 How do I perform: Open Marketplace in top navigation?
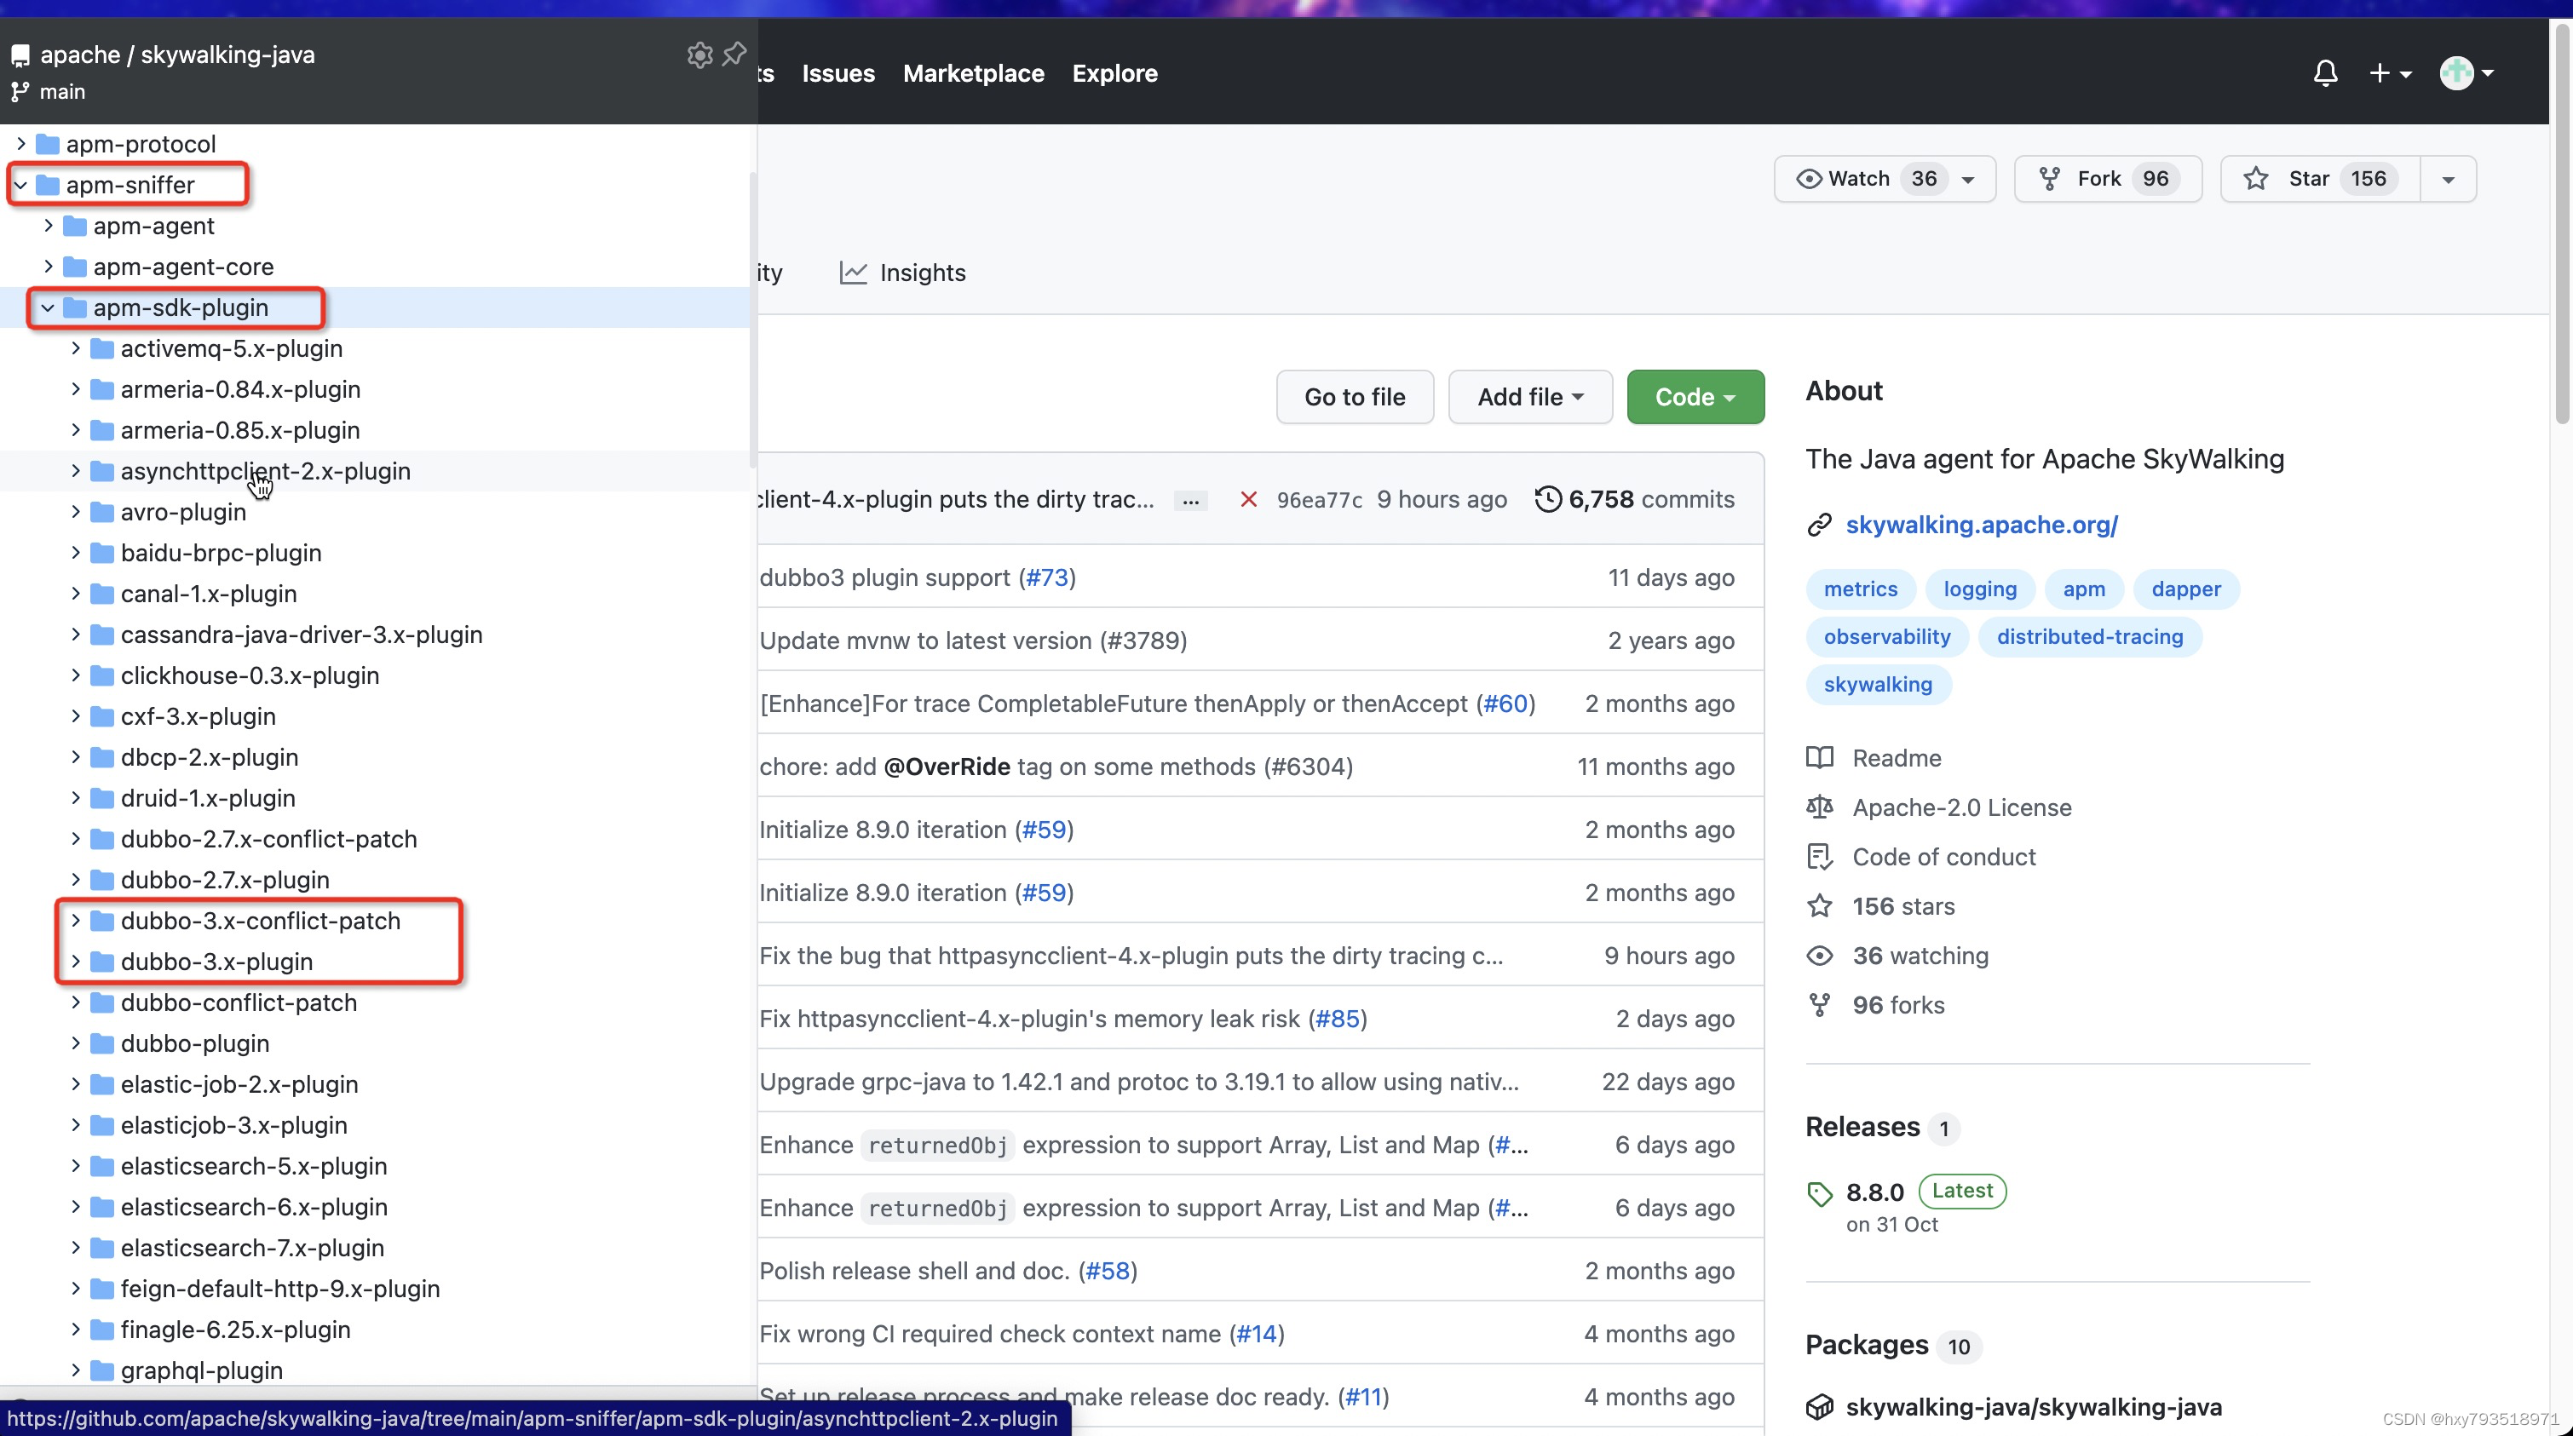[x=973, y=73]
